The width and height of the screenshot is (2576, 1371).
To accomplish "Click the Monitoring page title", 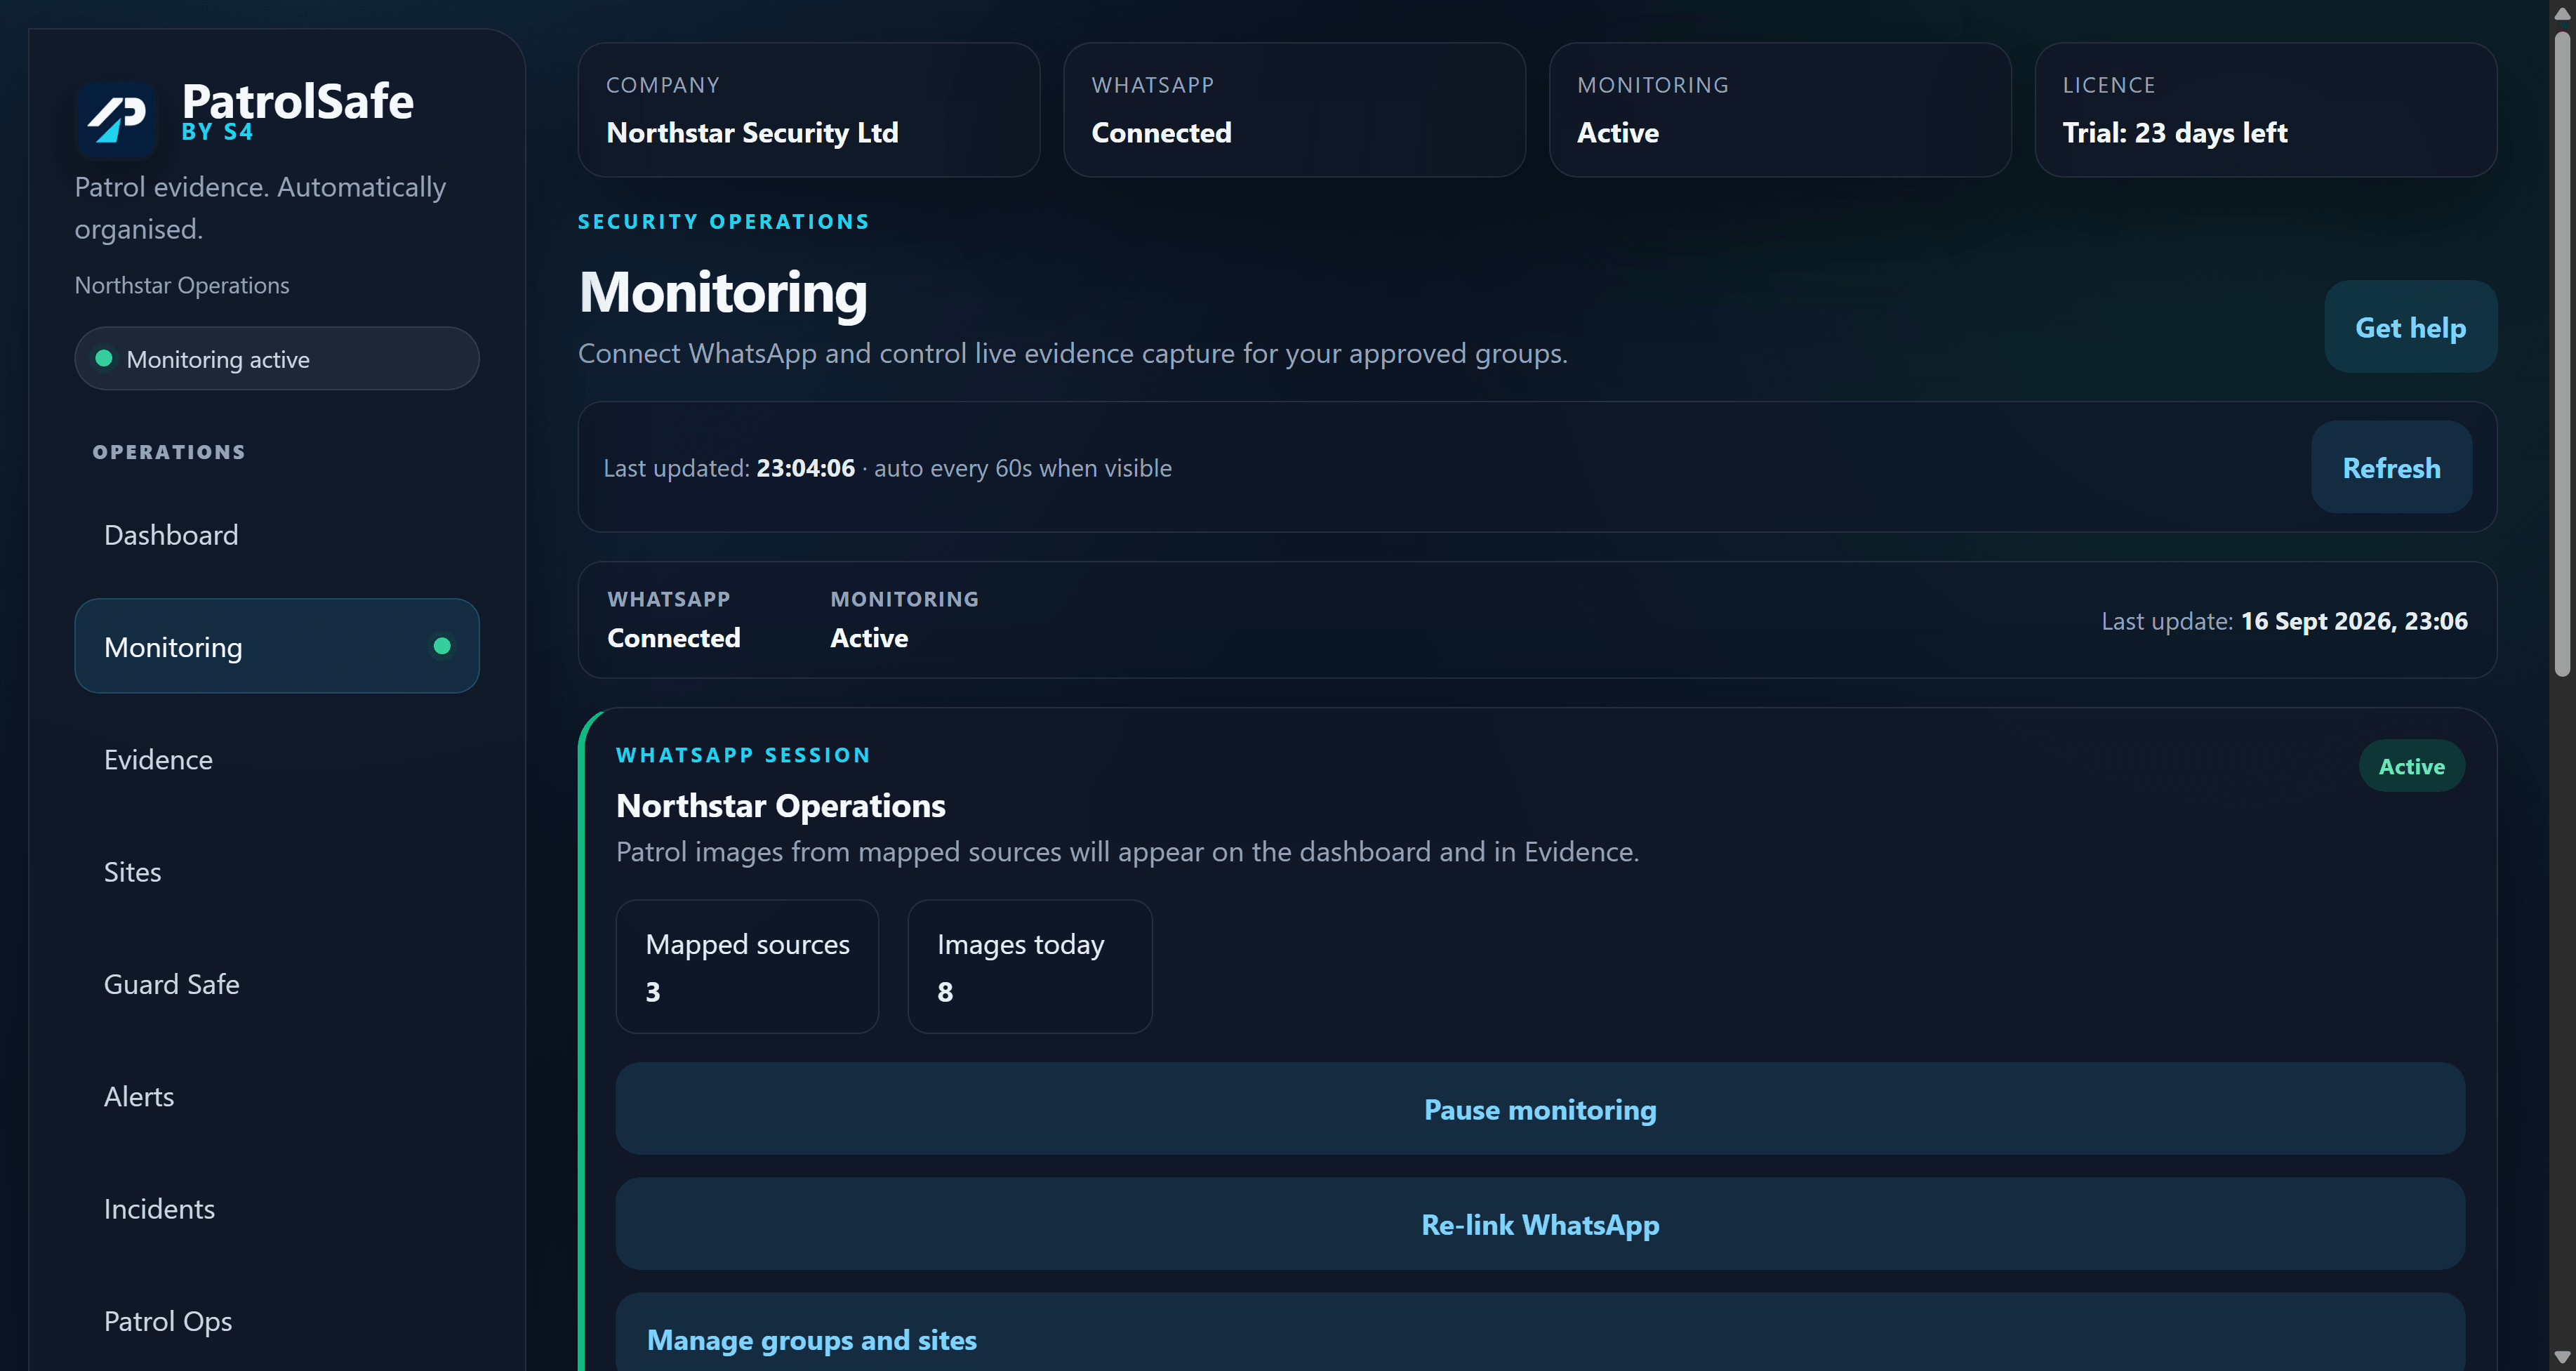I will 723,292.
